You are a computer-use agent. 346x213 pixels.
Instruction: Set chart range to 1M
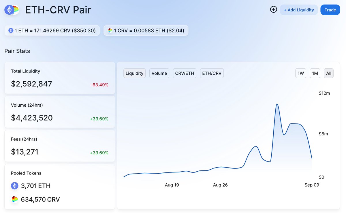click(315, 73)
